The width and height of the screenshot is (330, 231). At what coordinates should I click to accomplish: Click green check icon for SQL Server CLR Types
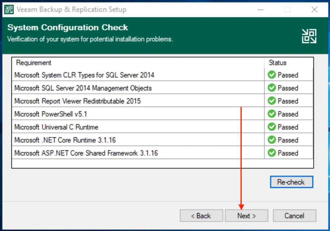pos(272,75)
